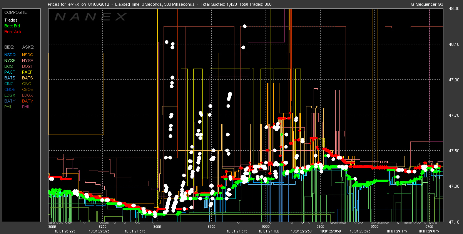
Task: Select the green Best Bid legend entry
Action: click(x=12, y=26)
